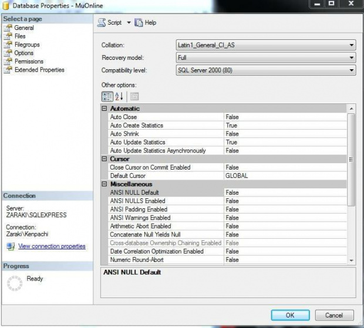Select the General page
The height and width of the screenshot is (328, 364).
point(23,28)
